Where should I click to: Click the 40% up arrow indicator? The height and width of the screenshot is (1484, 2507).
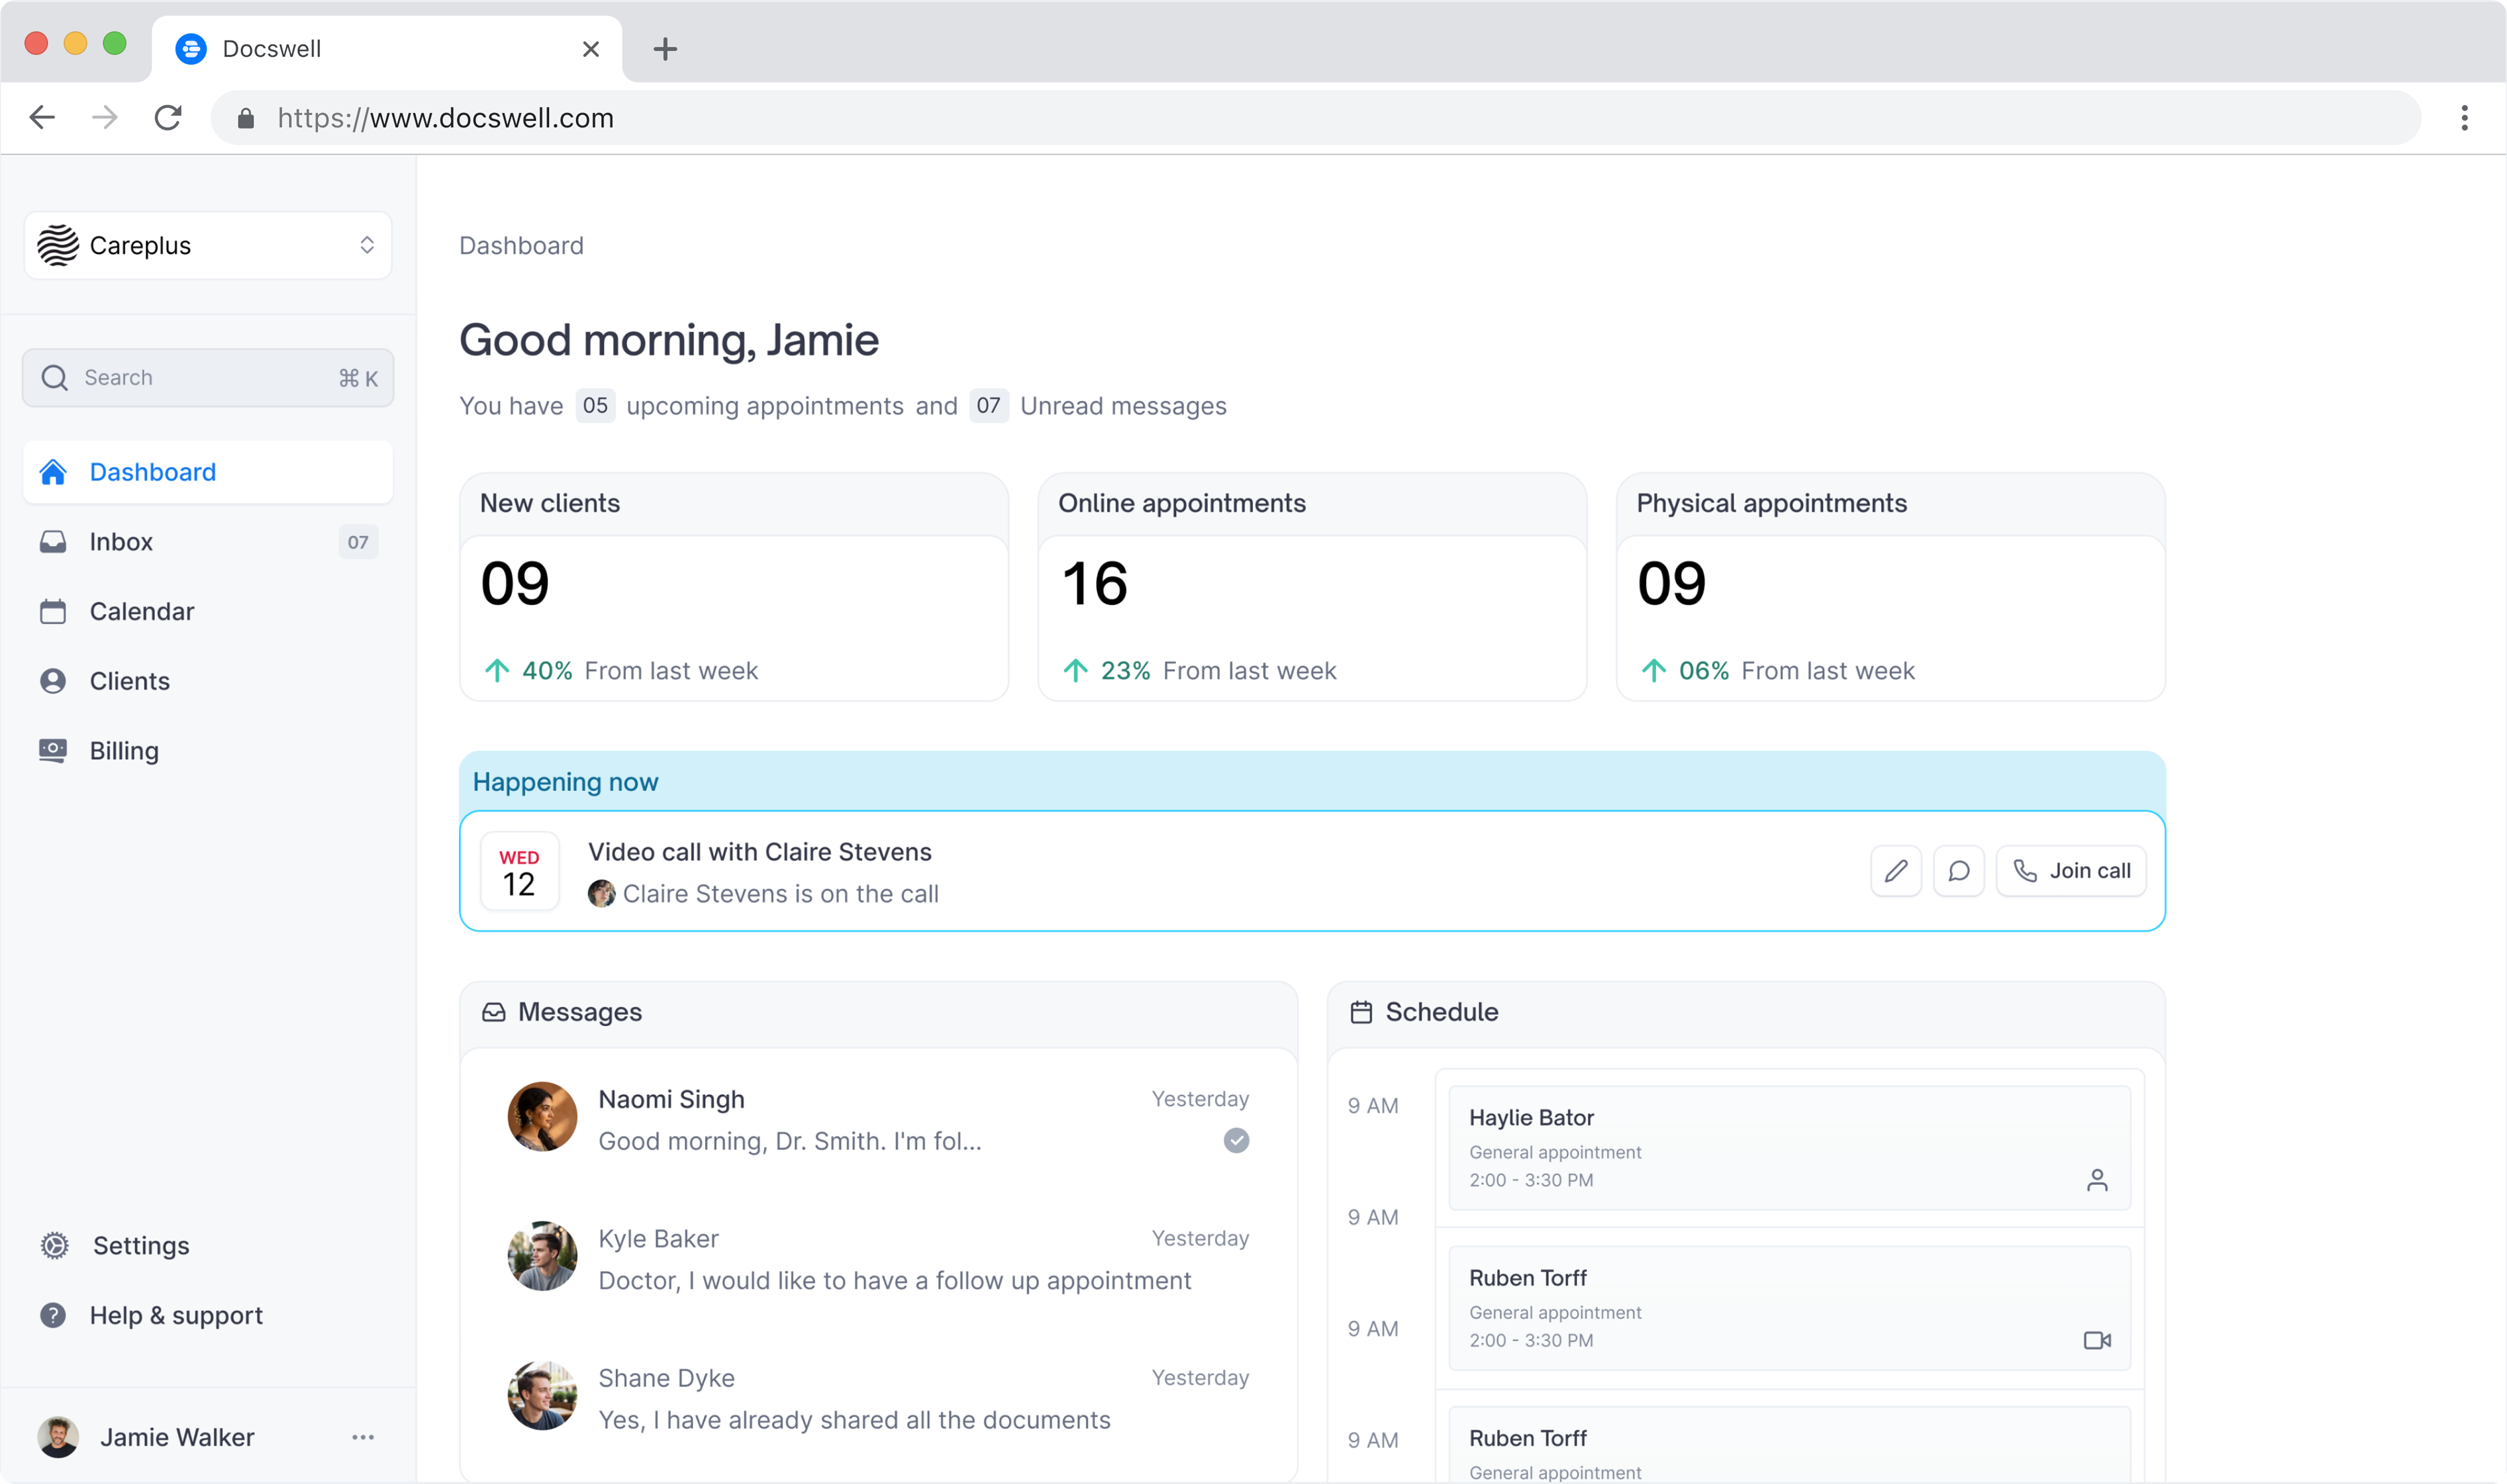pyautogui.click(x=497, y=671)
